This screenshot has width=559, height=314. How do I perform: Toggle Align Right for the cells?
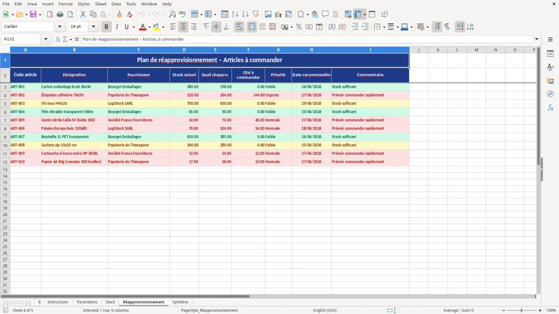pyautogui.click(x=194, y=27)
